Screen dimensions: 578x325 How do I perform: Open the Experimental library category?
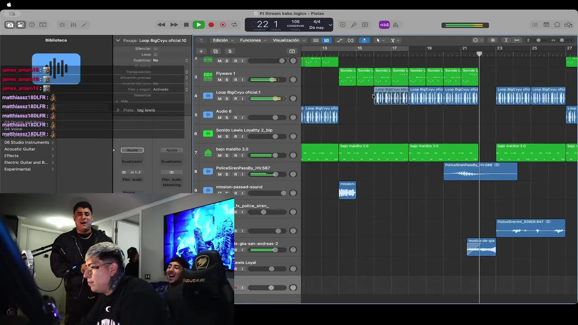29,169
